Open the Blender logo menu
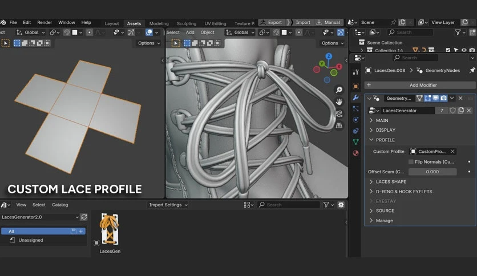477x276 pixels. coord(3,22)
